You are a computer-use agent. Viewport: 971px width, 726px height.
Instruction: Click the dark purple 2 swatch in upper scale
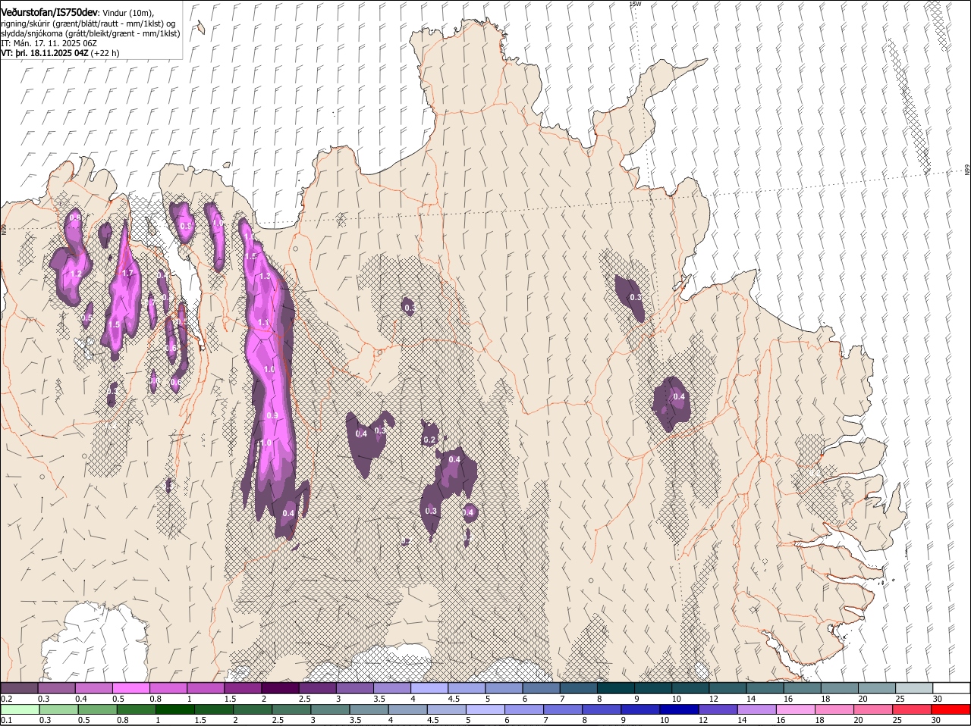(x=281, y=687)
